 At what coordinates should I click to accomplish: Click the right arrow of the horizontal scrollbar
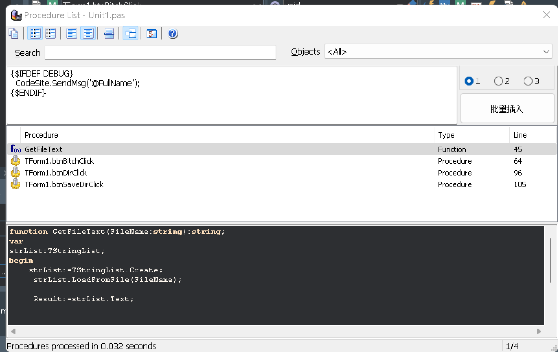[538, 331]
